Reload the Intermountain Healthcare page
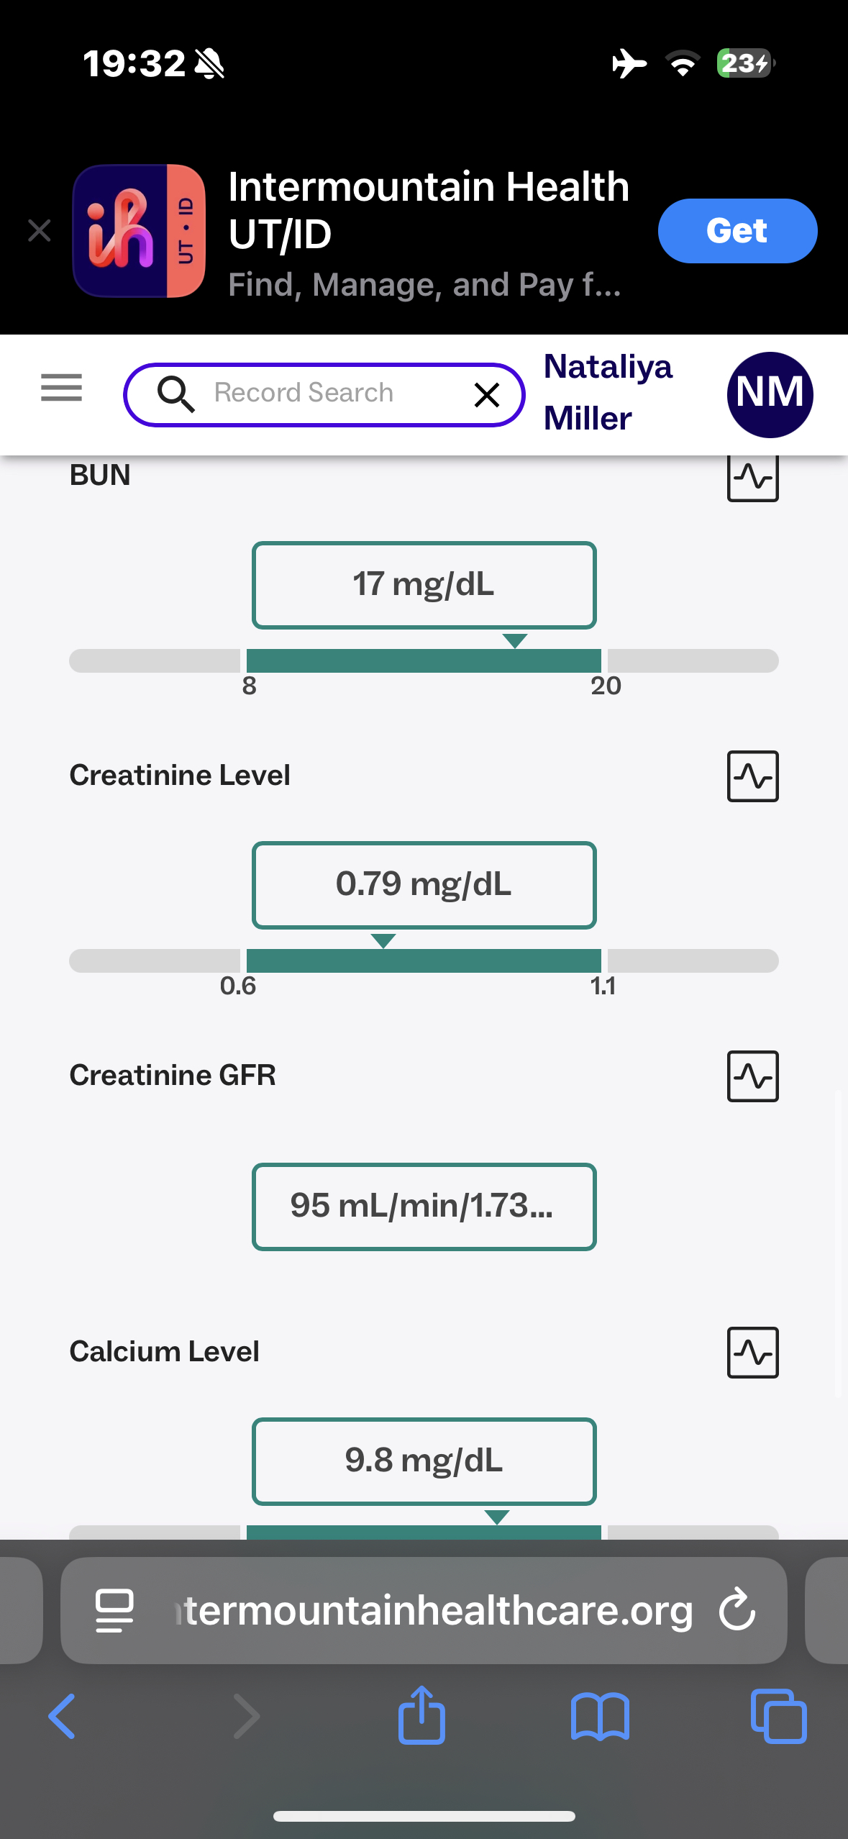Screen dimensions: 848x1839 tap(737, 1610)
